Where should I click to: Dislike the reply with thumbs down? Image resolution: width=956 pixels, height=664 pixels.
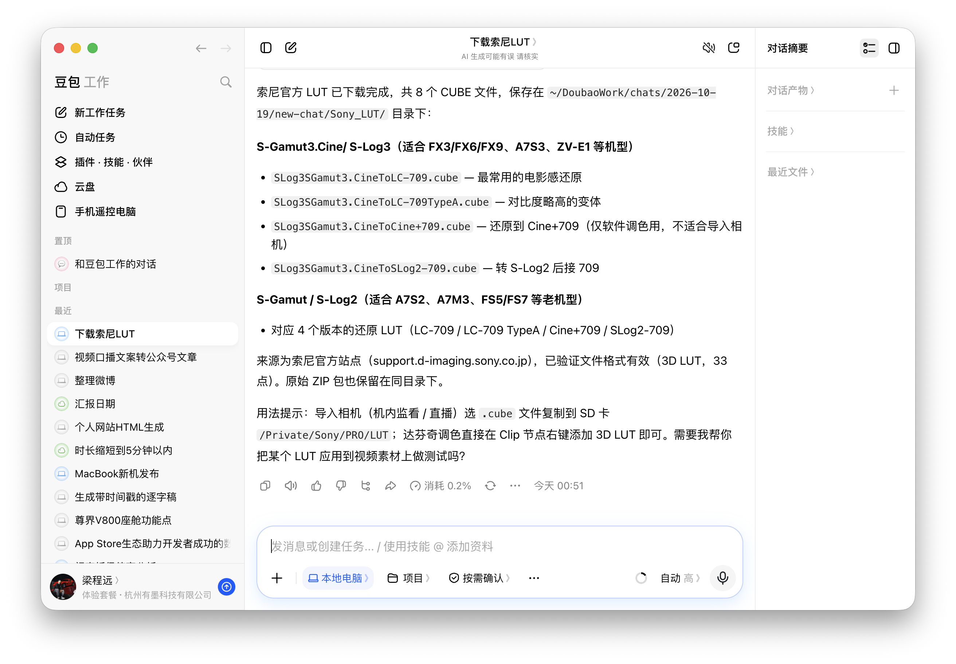tap(341, 486)
